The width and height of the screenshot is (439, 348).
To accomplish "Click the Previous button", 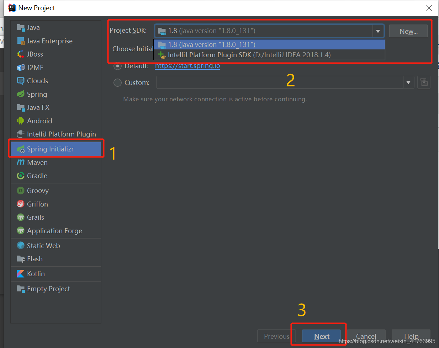I will 277,336.
